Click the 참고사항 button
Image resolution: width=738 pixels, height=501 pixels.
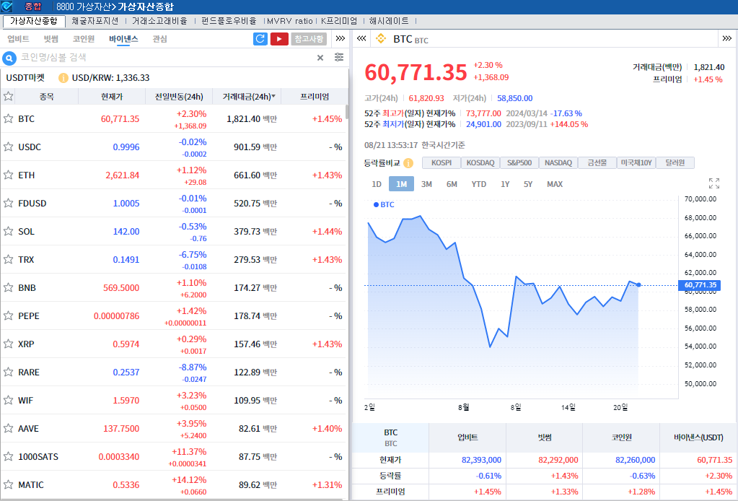[x=309, y=39]
